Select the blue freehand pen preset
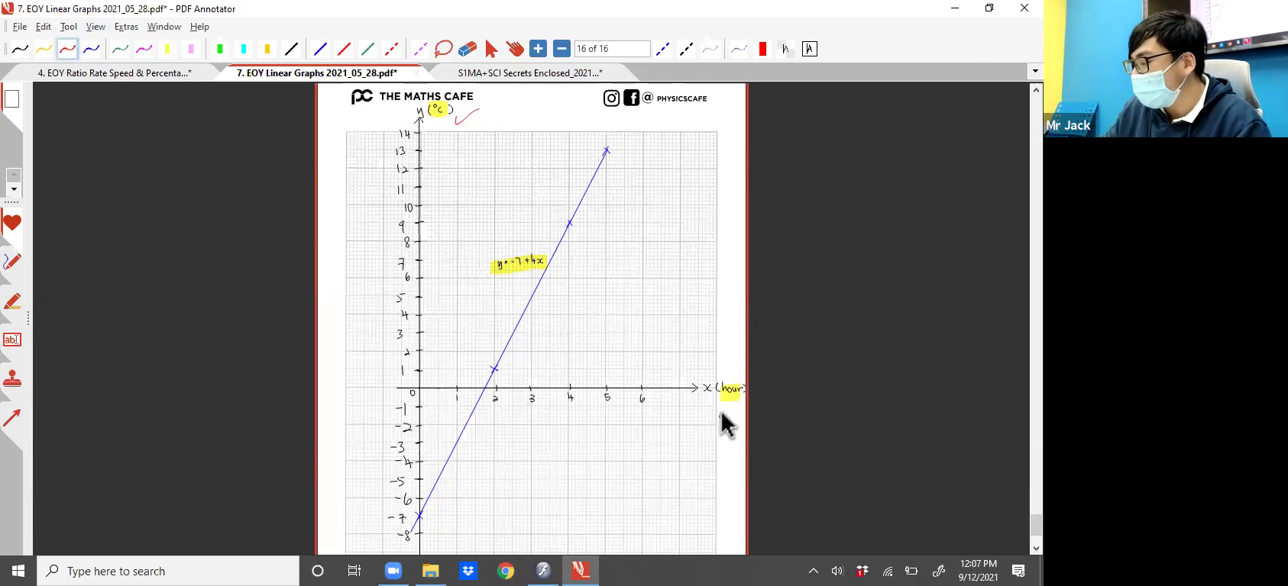 point(91,49)
